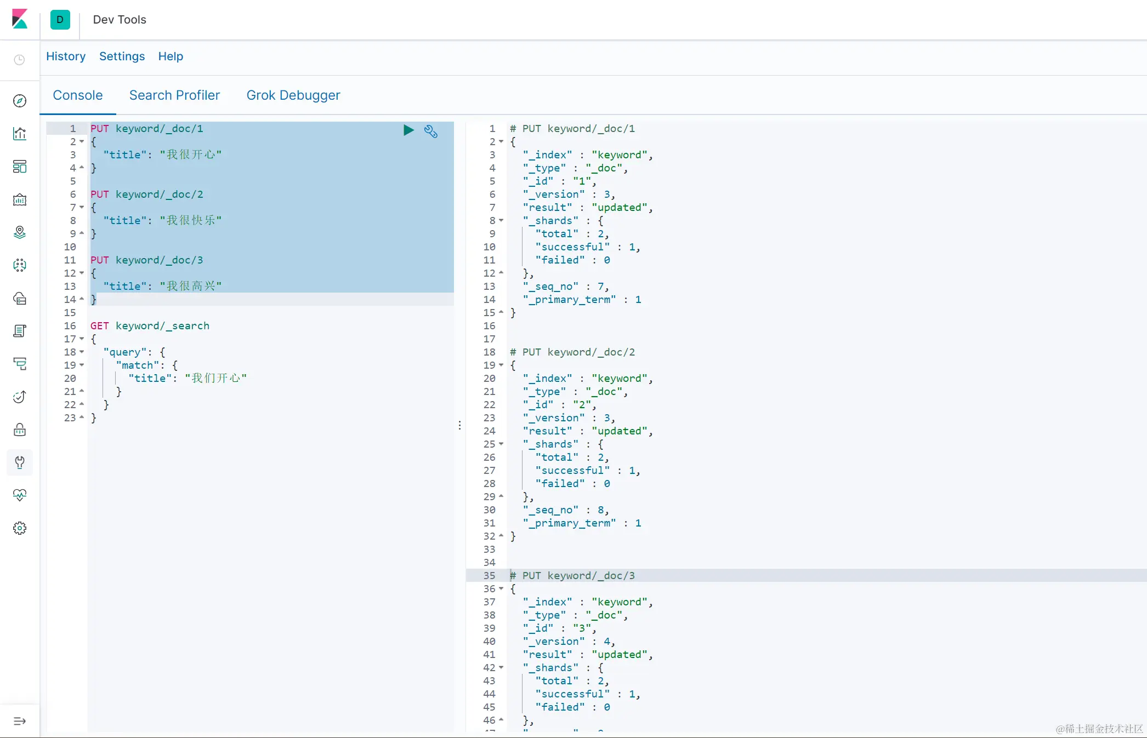The width and height of the screenshot is (1147, 738).
Task: Collapse output fold arrow at line 19
Action: [501, 365]
